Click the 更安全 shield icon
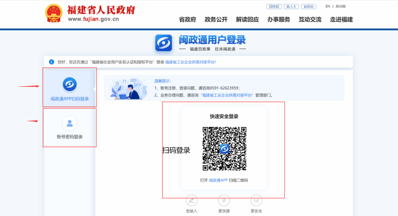 coord(256,200)
